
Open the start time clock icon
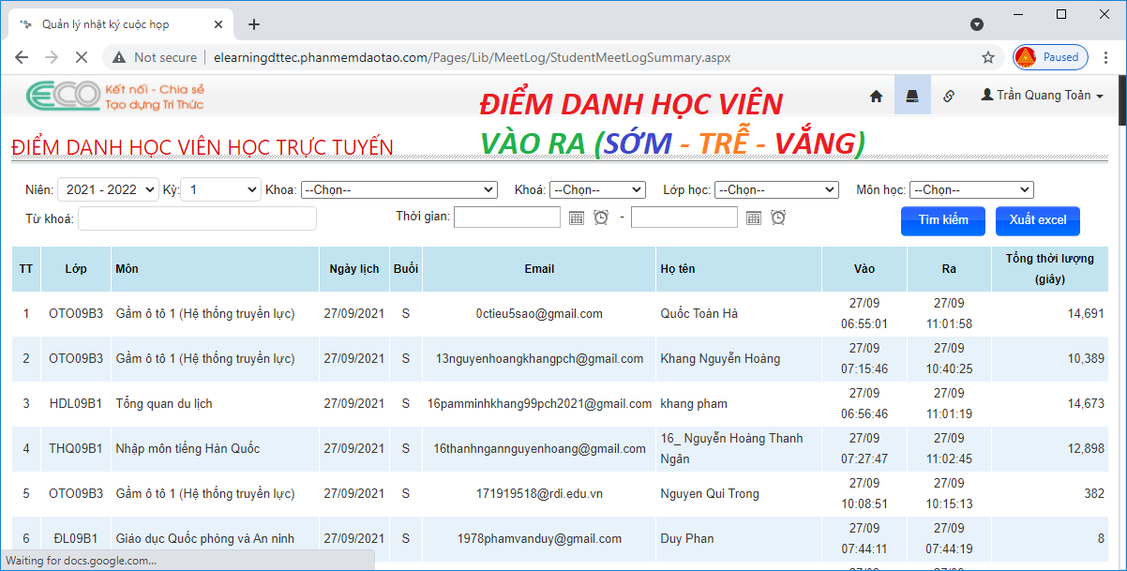(601, 218)
